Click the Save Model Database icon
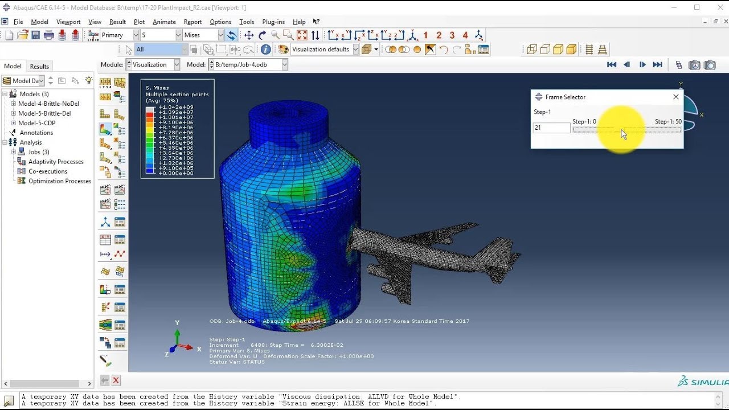 tap(35, 35)
